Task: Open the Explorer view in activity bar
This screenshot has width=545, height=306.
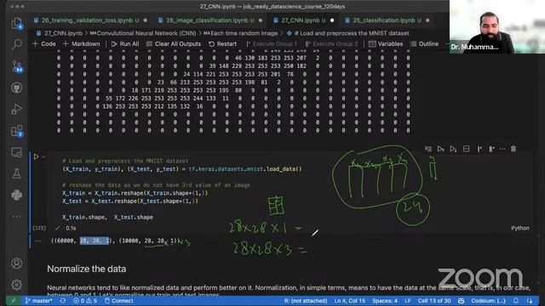Action: click(16, 24)
